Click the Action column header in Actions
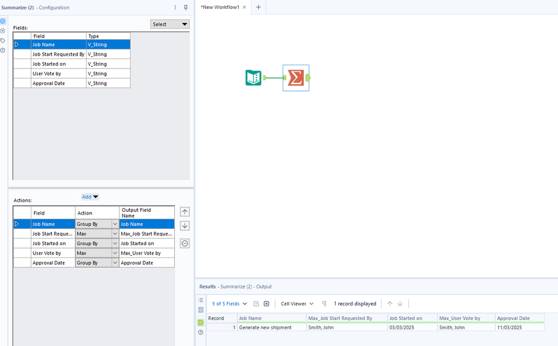The width and height of the screenshot is (558, 346). (97, 213)
